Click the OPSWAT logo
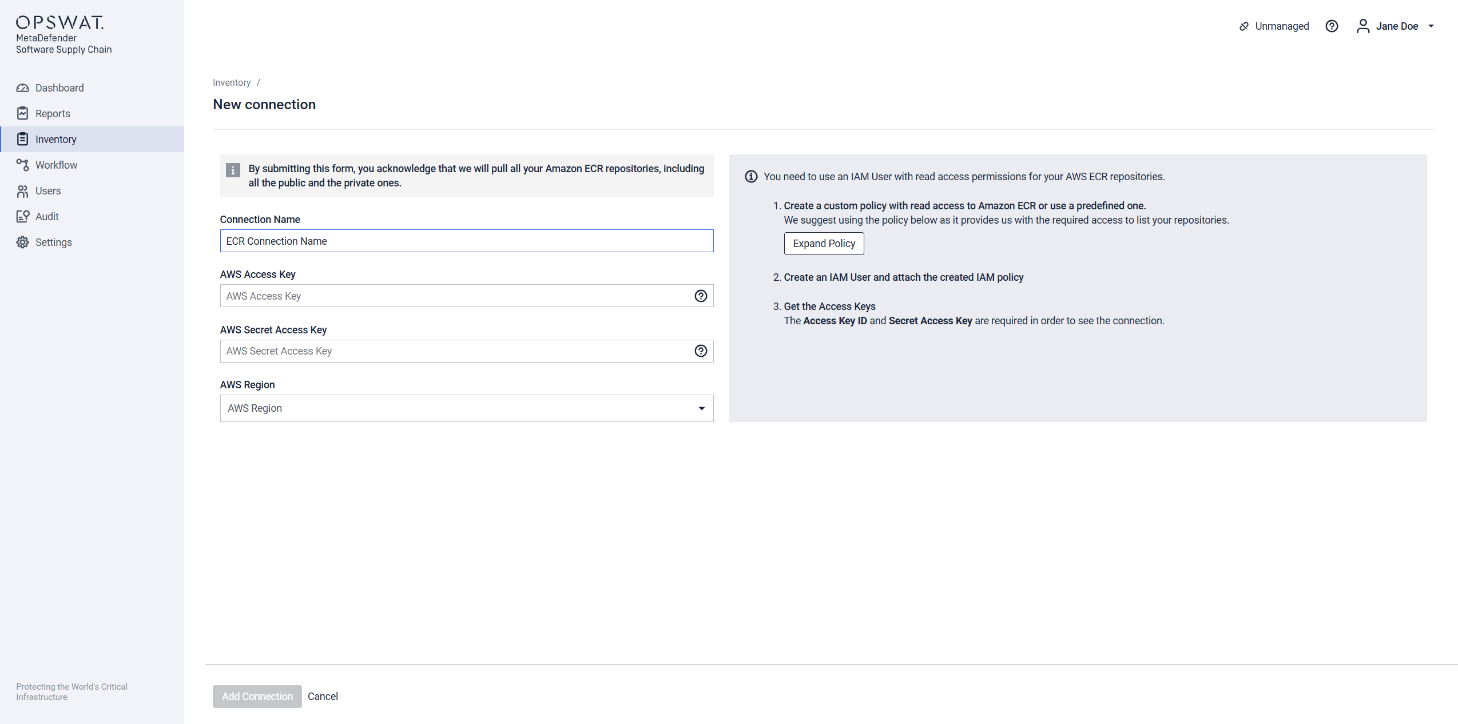Screen dimensions: 1458x724 (60, 22)
